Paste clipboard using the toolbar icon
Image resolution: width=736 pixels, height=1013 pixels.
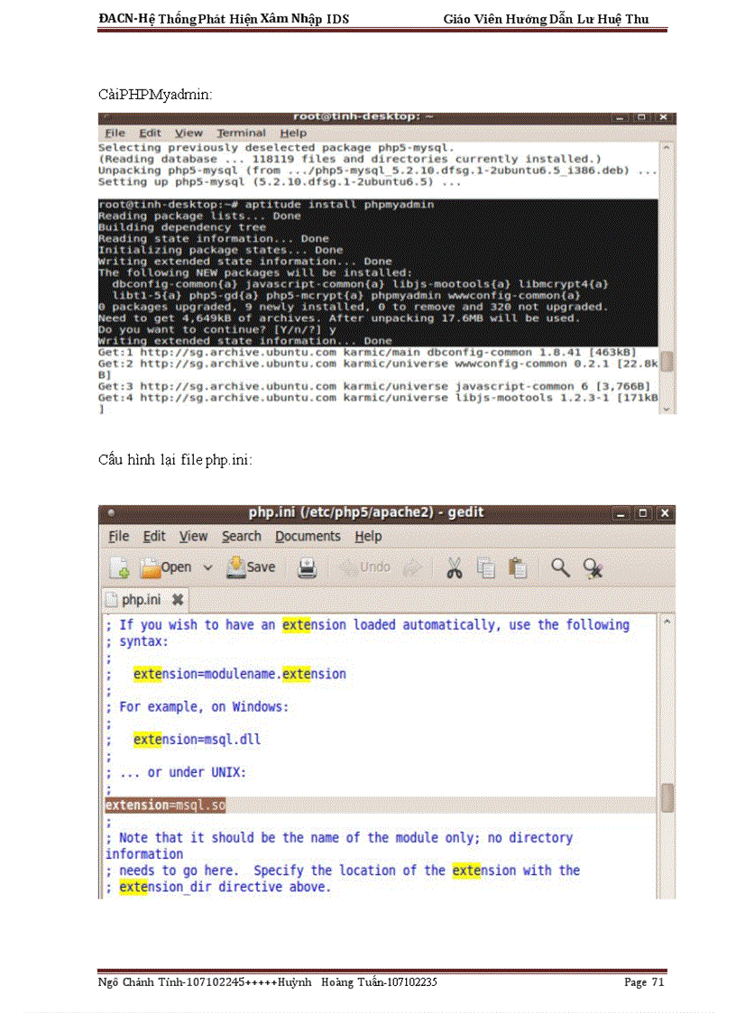[x=518, y=567]
